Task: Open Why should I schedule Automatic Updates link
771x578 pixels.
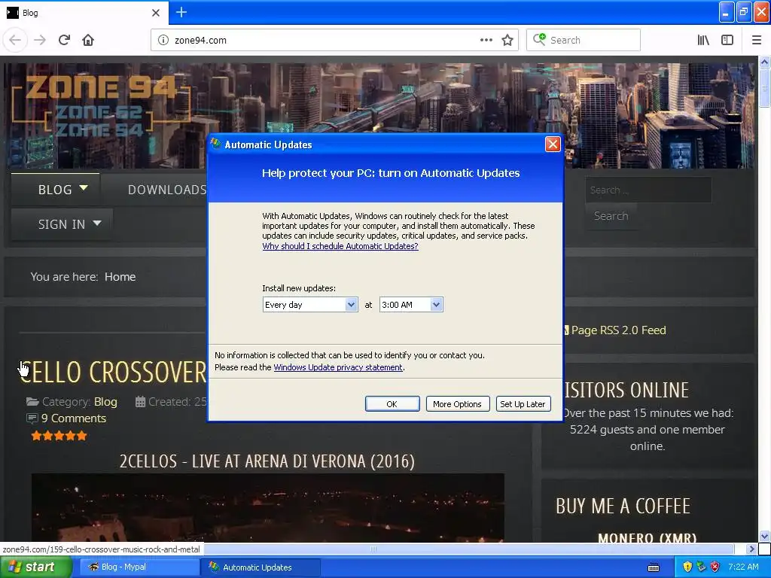Action: point(340,246)
